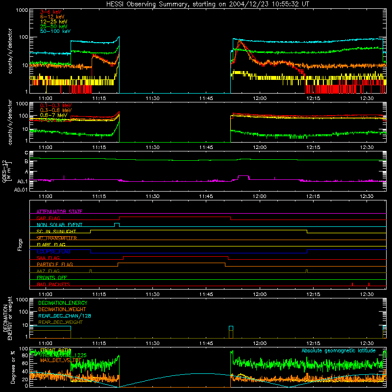
Task: Click the GAP_FLAG label
Action: click(48, 218)
